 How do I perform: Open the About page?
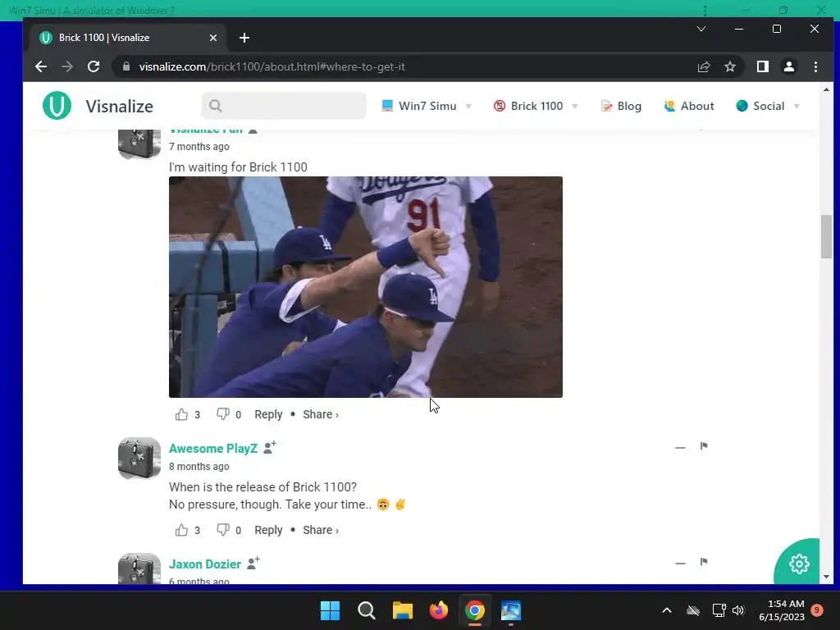pos(689,106)
